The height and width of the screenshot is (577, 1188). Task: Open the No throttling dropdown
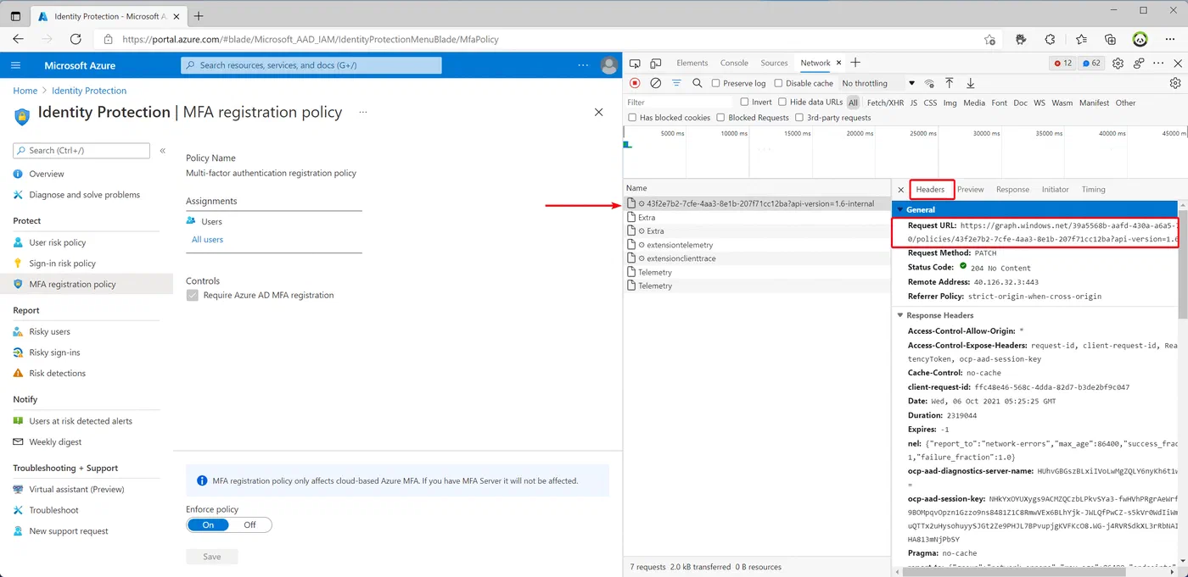[878, 83]
